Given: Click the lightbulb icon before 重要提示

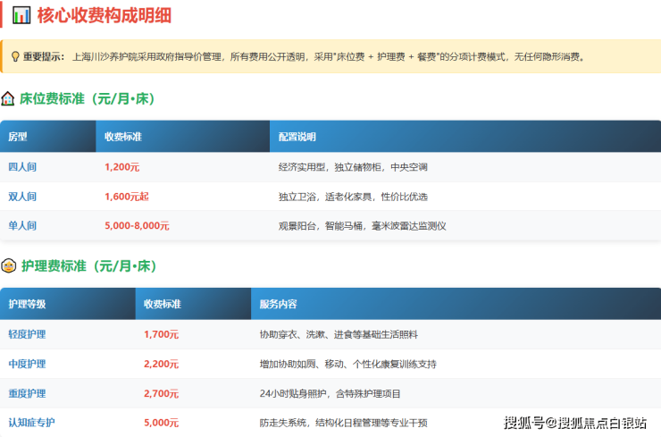Looking at the screenshot, I should tap(14, 56).
